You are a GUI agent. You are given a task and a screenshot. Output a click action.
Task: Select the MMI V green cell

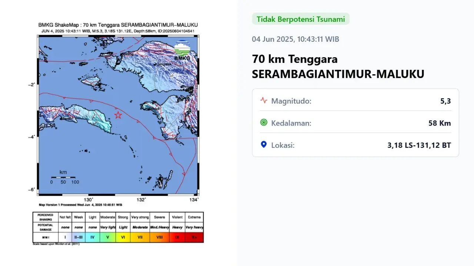(x=108, y=237)
